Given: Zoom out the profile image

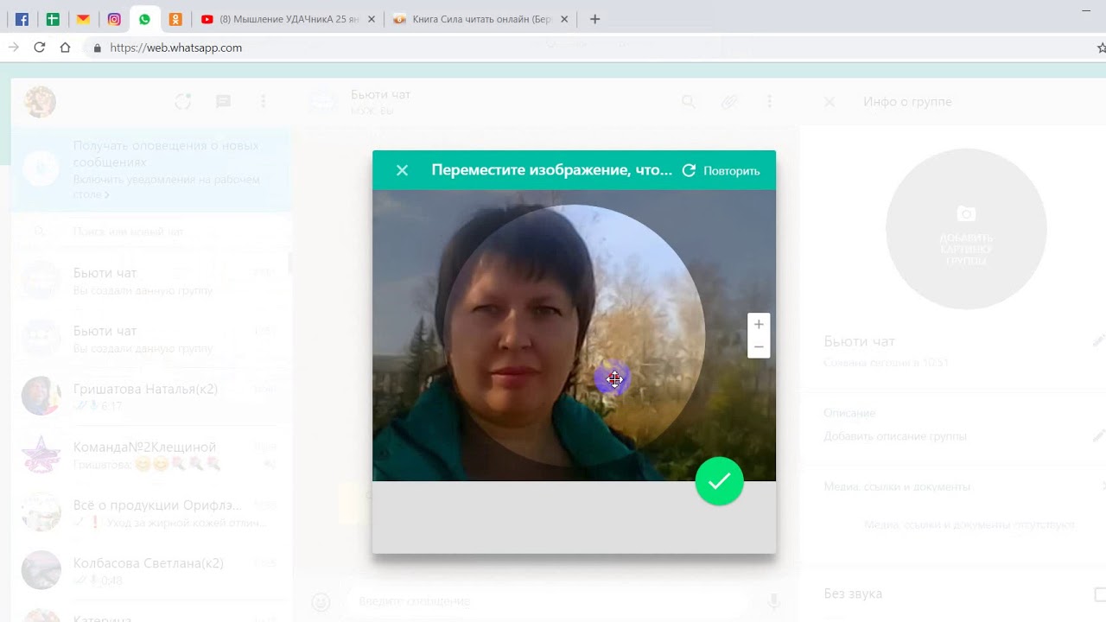Looking at the screenshot, I should point(759,347).
